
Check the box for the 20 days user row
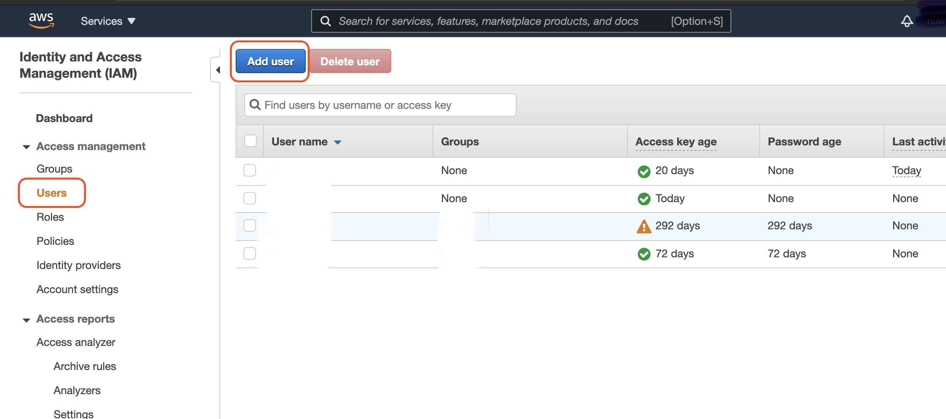(250, 170)
